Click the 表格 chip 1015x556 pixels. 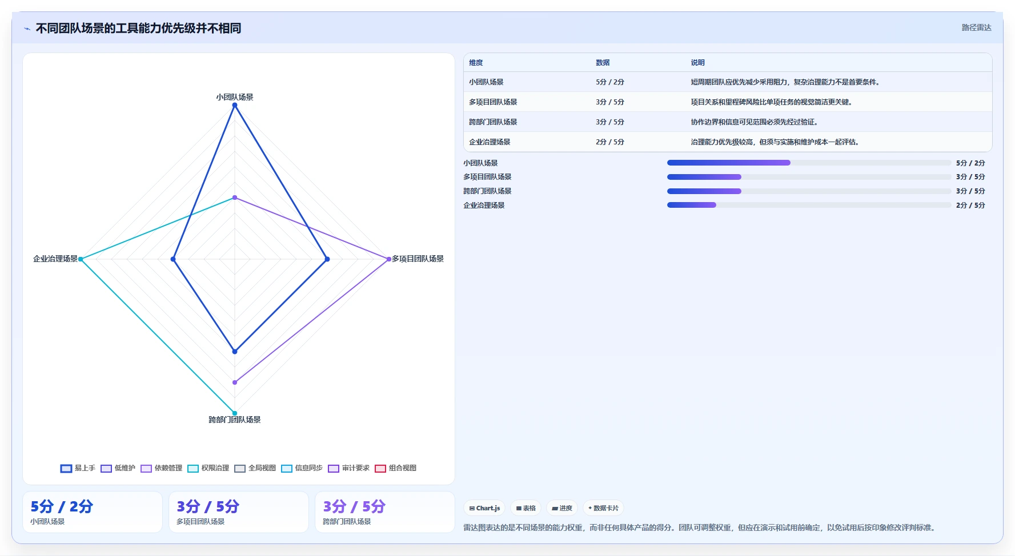tap(525, 508)
